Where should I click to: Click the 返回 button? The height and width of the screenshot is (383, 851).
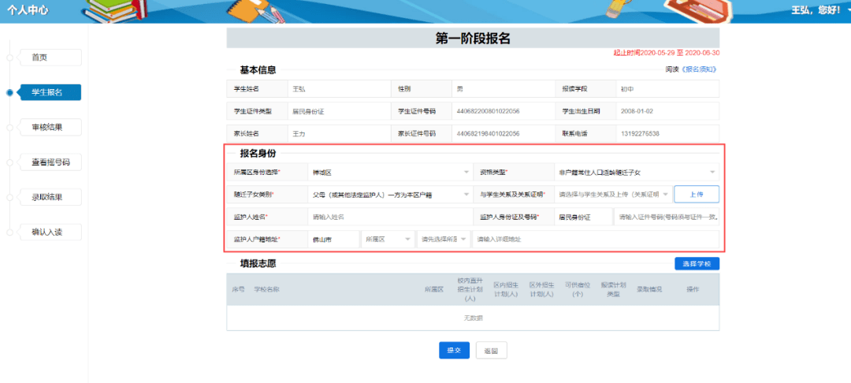point(491,351)
